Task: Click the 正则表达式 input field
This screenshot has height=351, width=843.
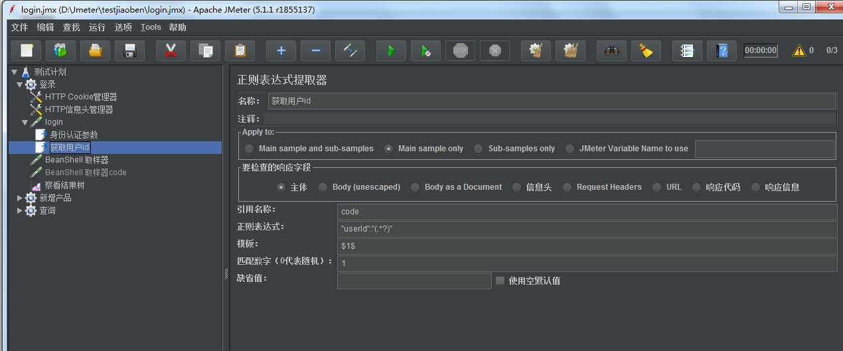Action: pos(587,229)
